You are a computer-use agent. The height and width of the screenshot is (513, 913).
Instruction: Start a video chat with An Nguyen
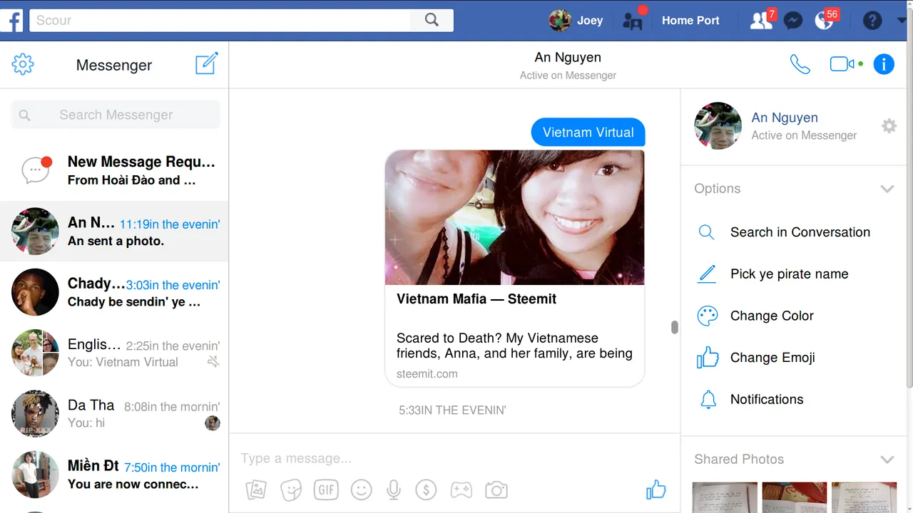click(x=842, y=64)
